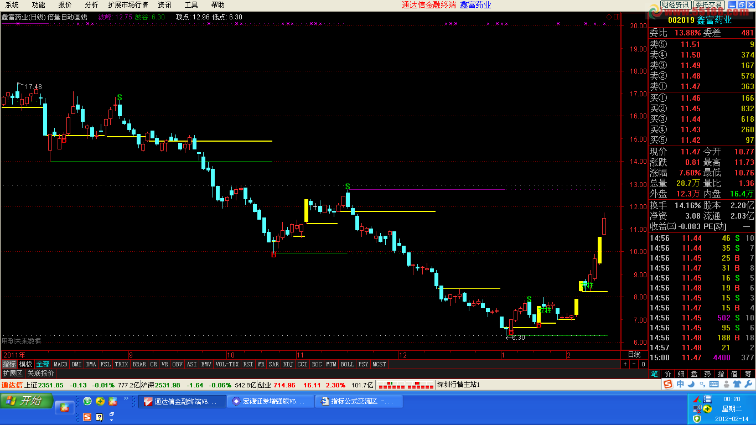Open the 扩展市场行情 menu
The height and width of the screenshot is (425, 756).
(128, 5)
